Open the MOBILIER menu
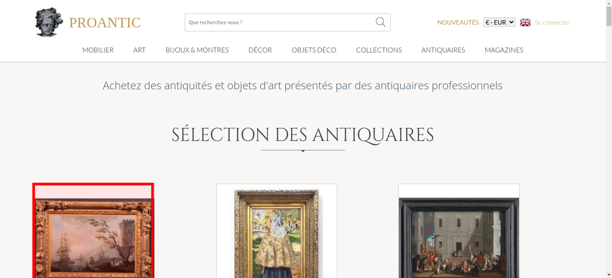Image resolution: width=612 pixels, height=278 pixels. (x=98, y=50)
